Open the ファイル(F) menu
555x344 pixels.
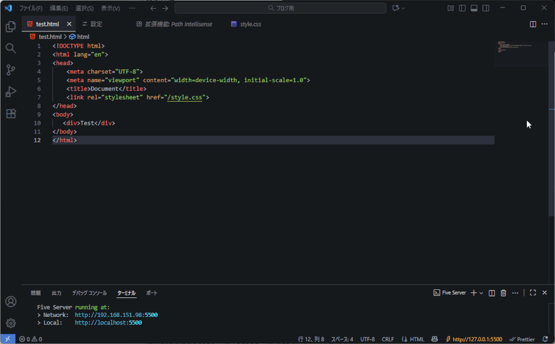pyautogui.click(x=31, y=9)
